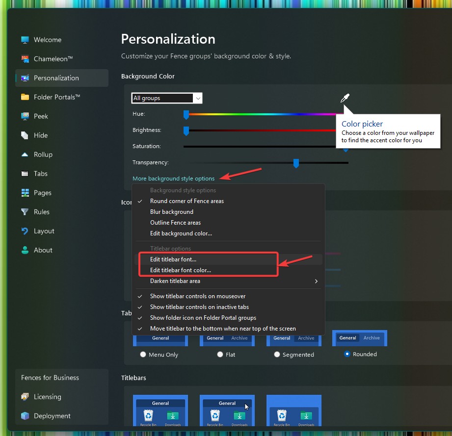The width and height of the screenshot is (452, 436).
Task: Uncheck Show titlebar controls on mouseover
Action: click(x=197, y=296)
